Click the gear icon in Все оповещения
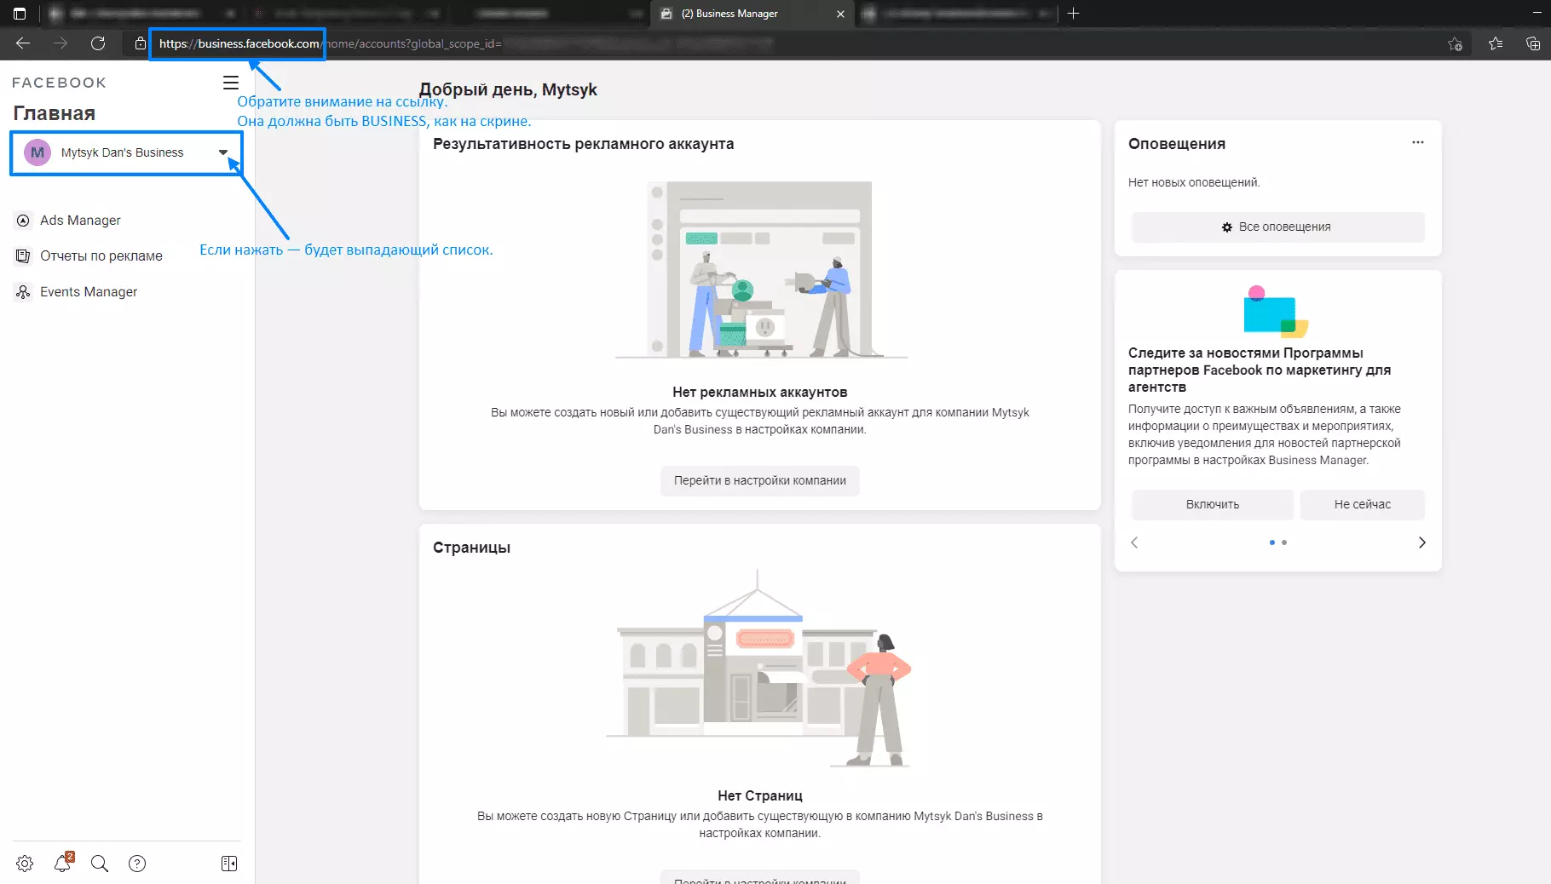1551x884 pixels. click(x=1227, y=227)
